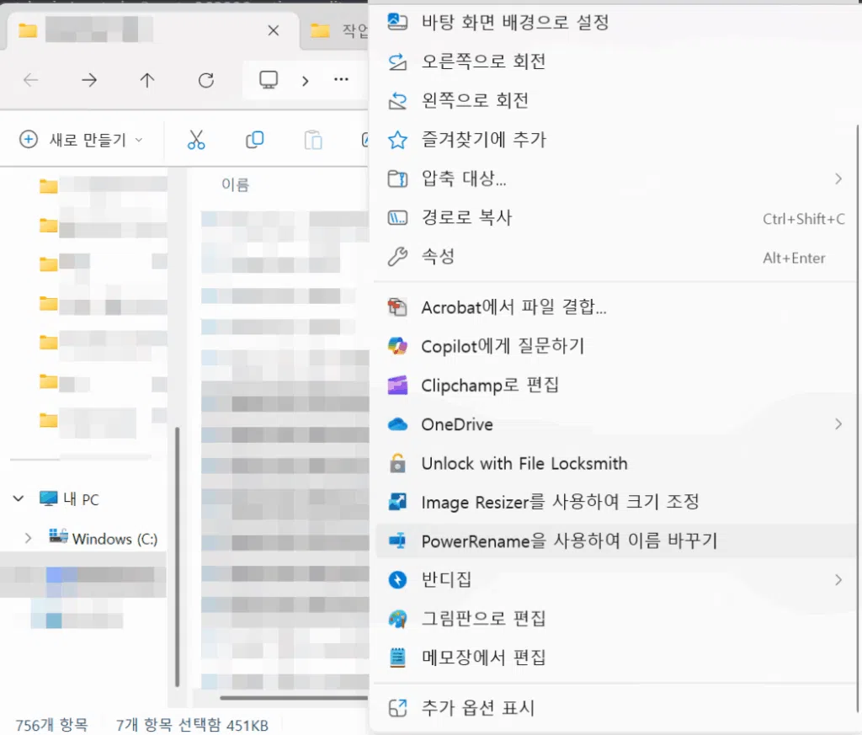The height and width of the screenshot is (735, 862).
Task: Switch to the 작업 folder tab
Action: [x=336, y=30]
